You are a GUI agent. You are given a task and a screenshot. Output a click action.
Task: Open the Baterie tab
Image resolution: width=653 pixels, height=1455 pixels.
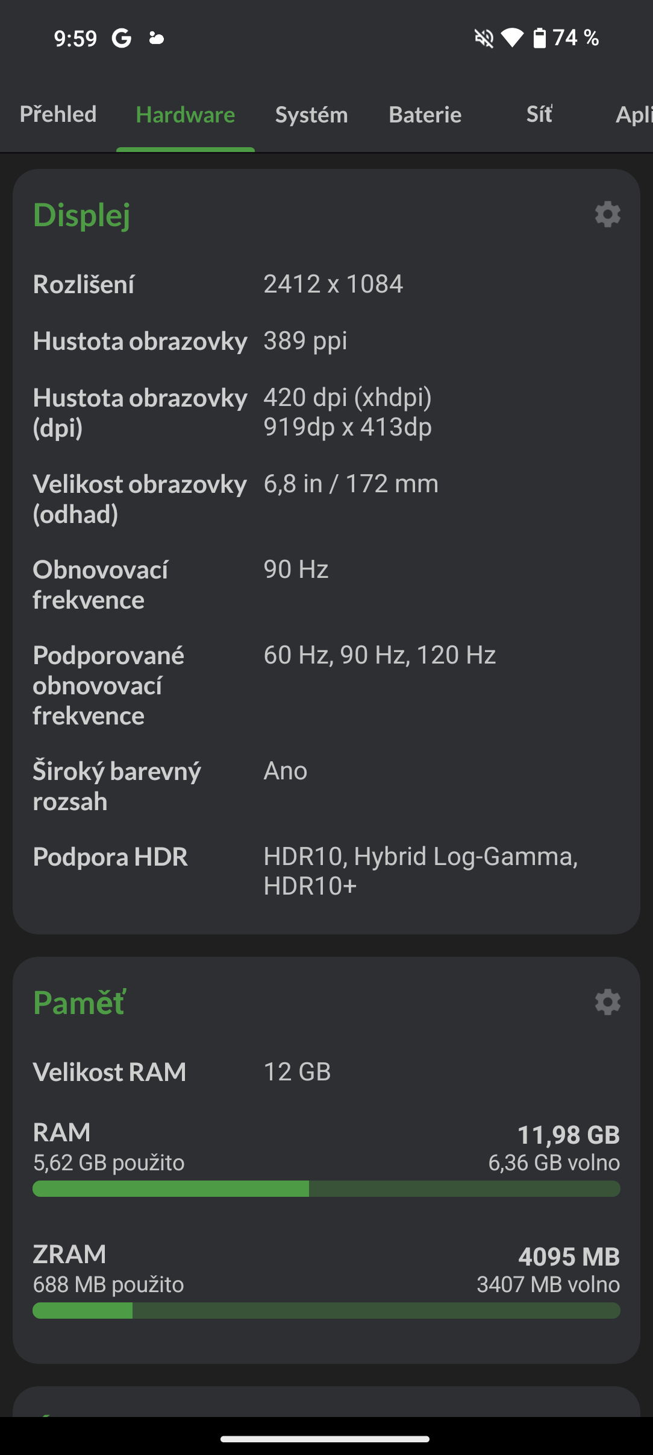(425, 115)
